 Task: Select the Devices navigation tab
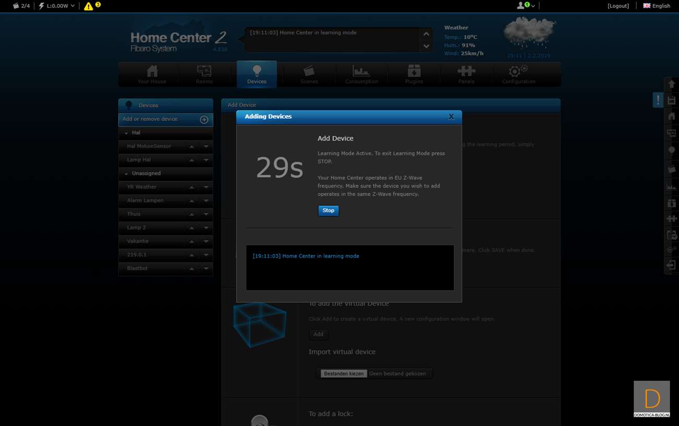[x=256, y=75]
